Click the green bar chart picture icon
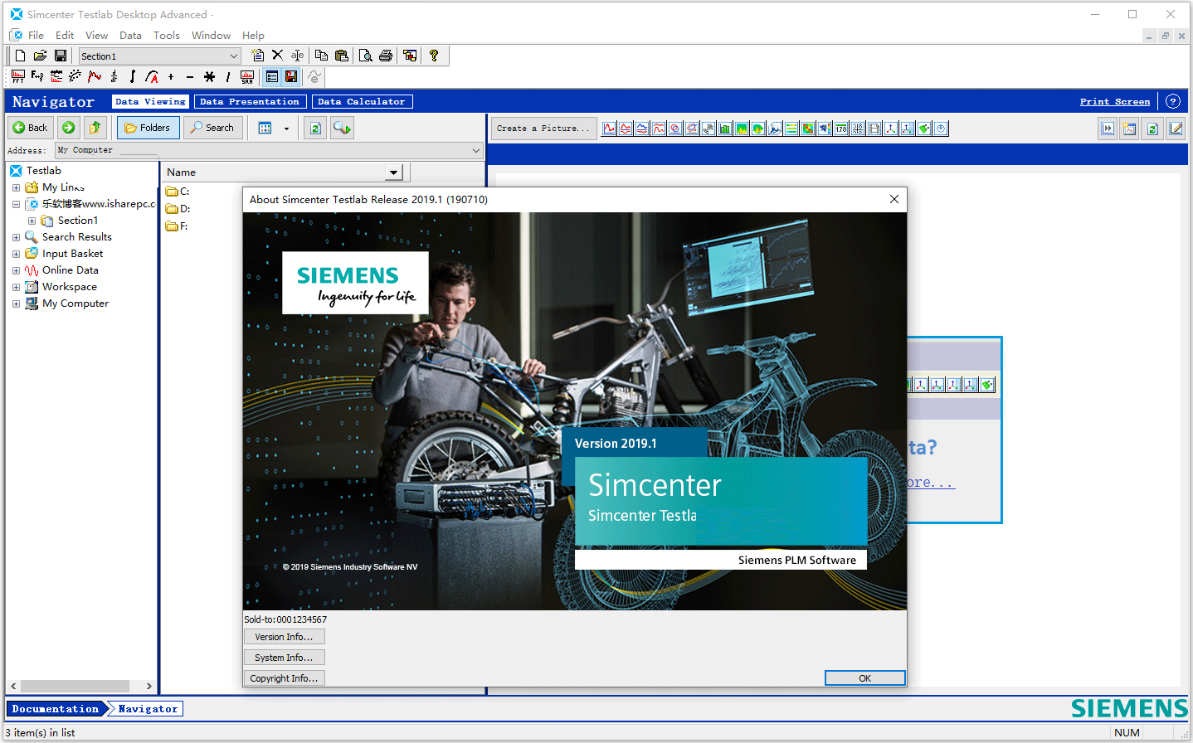 coord(725,129)
